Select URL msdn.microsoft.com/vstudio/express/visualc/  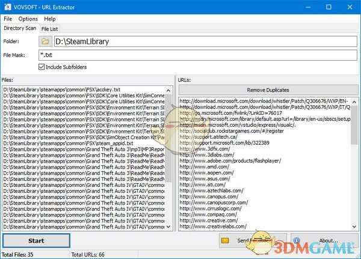(265, 125)
